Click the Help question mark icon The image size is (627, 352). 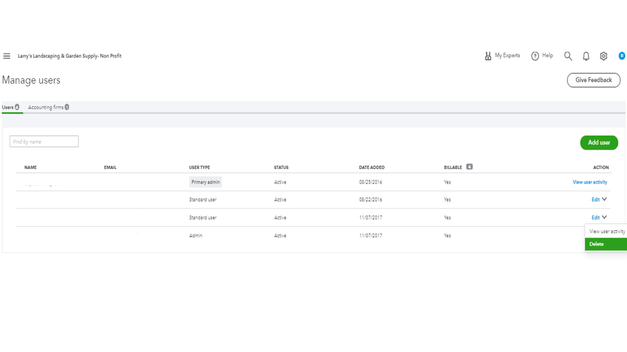[535, 56]
